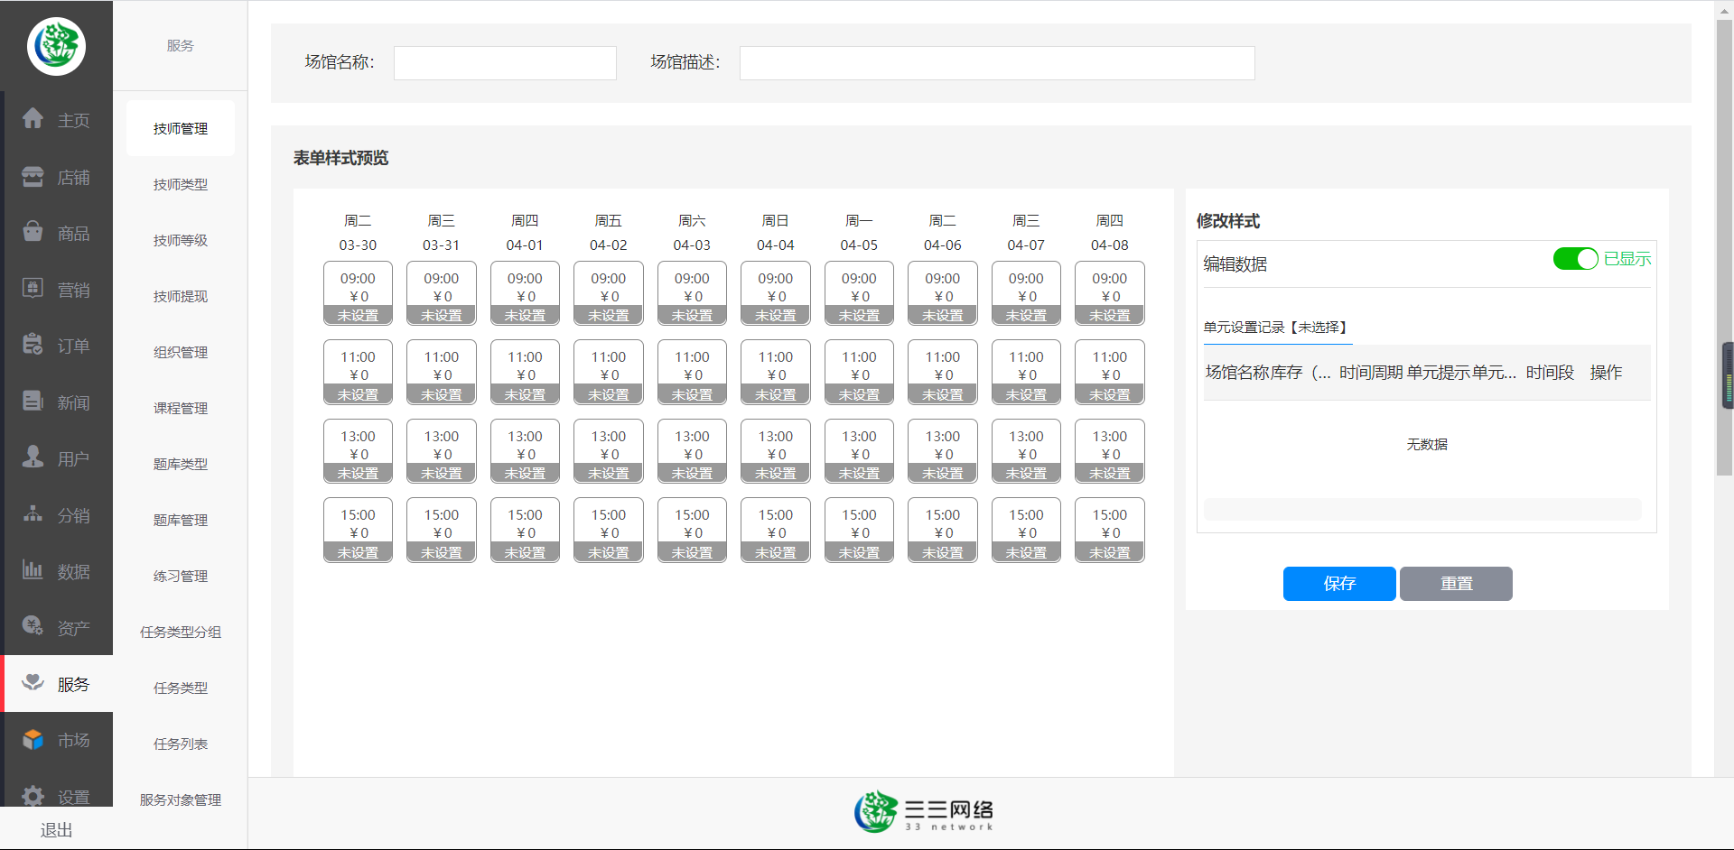Toggle the 编辑数据 display switch off
This screenshot has width=1734, height=850.
point(1575,259)
